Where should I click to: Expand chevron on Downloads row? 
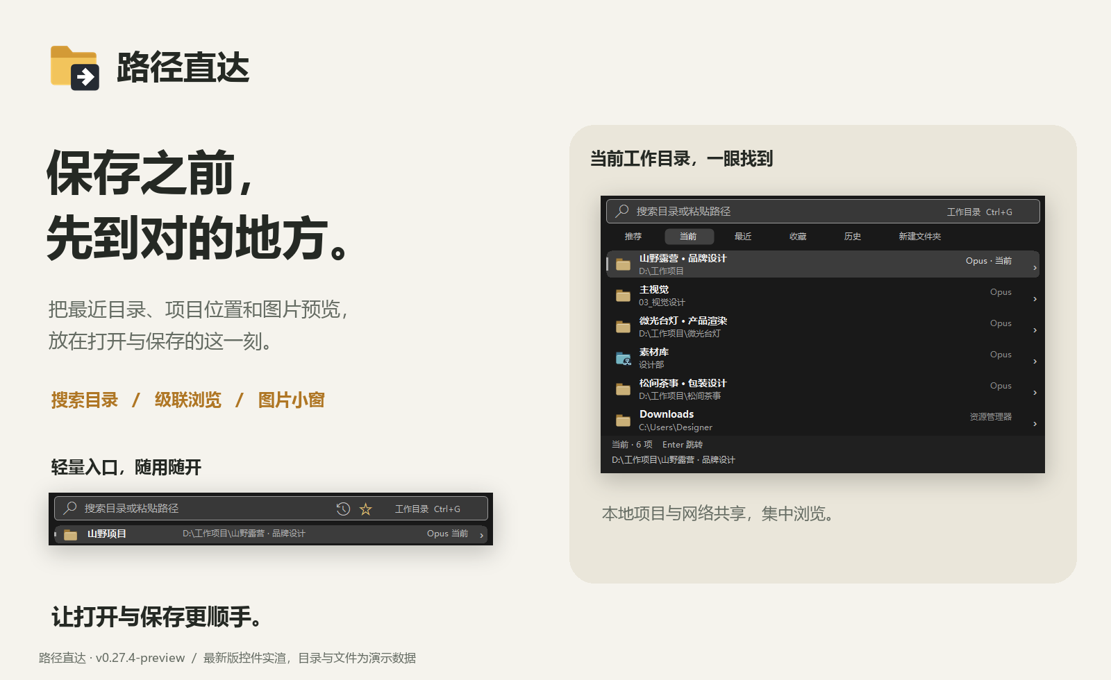(x=1035, y=424)
